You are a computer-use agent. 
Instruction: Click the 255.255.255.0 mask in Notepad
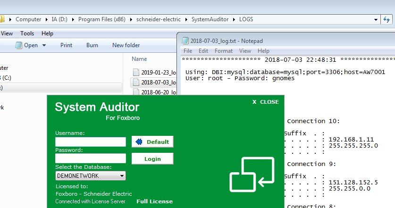point(353,146)
